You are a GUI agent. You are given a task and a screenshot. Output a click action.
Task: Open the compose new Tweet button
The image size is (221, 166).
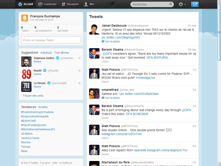(195, 4)
